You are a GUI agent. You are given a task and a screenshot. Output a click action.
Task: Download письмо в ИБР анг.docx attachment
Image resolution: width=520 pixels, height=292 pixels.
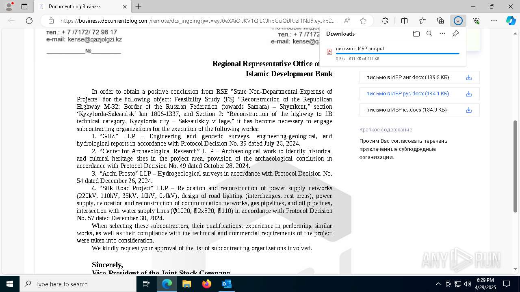(469, 77)
